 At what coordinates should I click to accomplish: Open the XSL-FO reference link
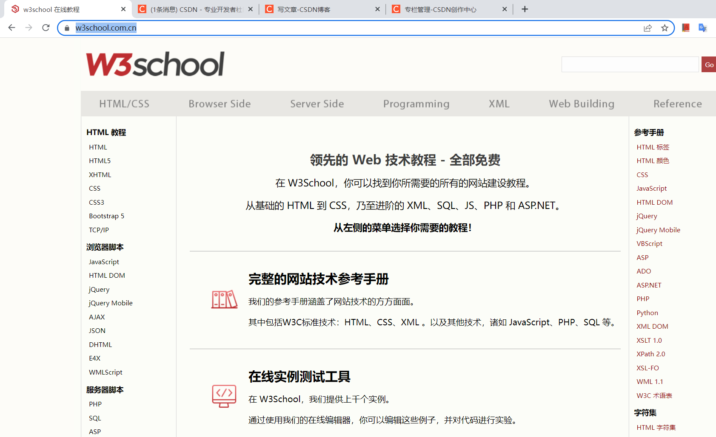coord(648,368)
